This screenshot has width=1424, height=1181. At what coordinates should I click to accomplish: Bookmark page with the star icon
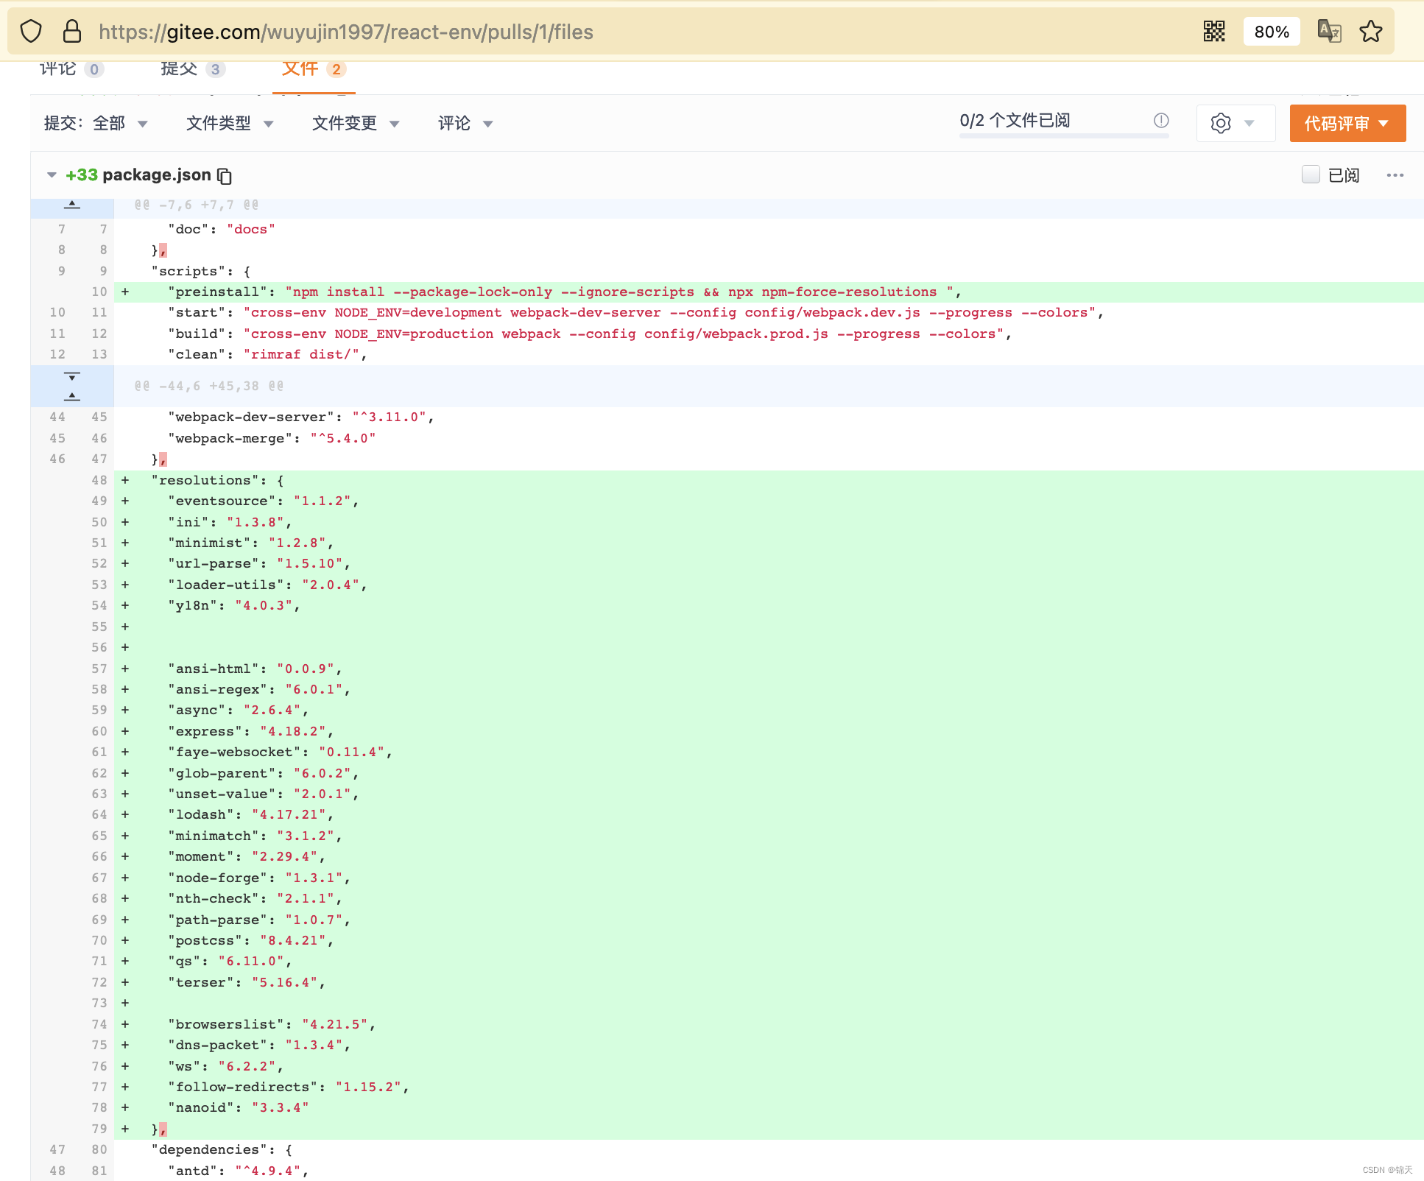[x=1371, y=32]
